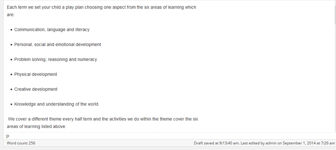The width and height of the screenshot is (336, 150).
Task: Click the 'Creative development' list item
Action: (36, 89)
